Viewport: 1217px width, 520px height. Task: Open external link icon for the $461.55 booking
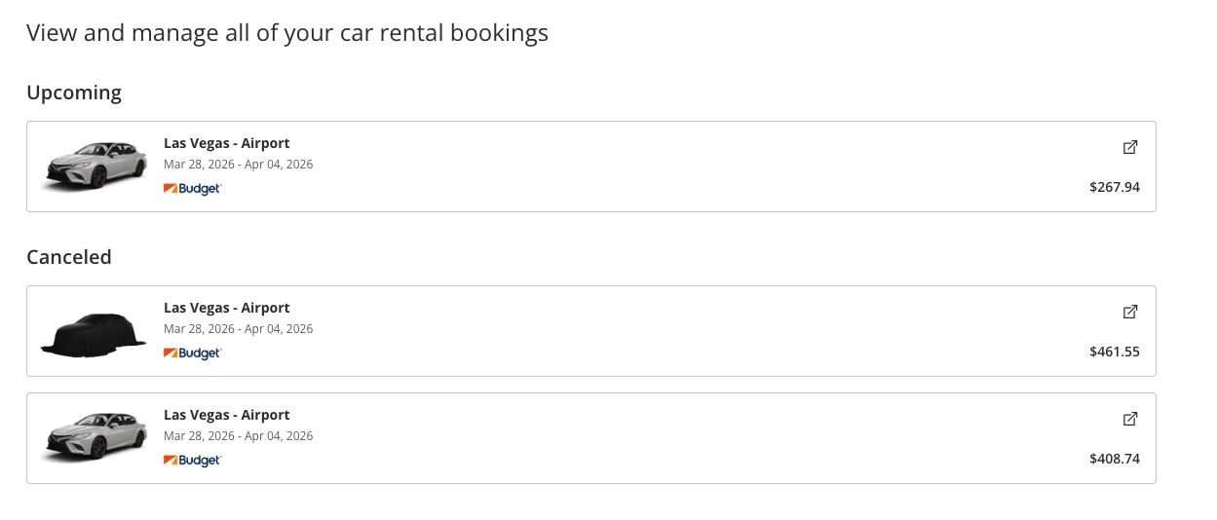[1130, 312]
